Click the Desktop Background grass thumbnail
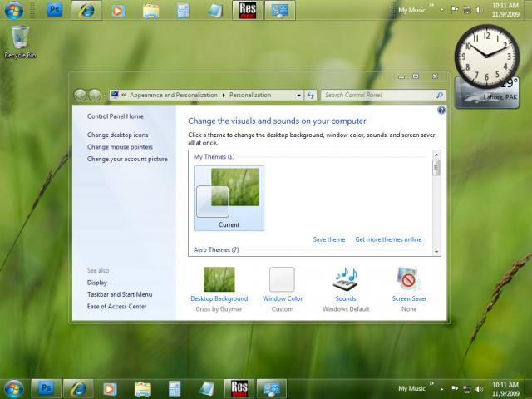This screenshot has width=532, height=399. point(219,279)
